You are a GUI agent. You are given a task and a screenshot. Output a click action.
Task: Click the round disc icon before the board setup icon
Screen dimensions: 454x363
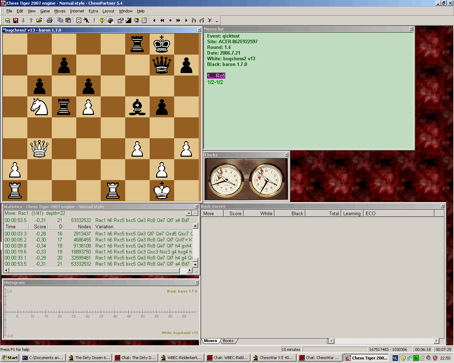pos(136,21)
